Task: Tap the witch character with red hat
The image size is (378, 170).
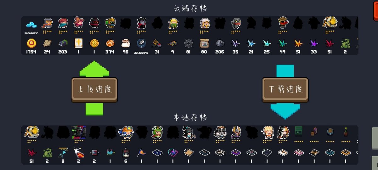Action: click(78, 23)
